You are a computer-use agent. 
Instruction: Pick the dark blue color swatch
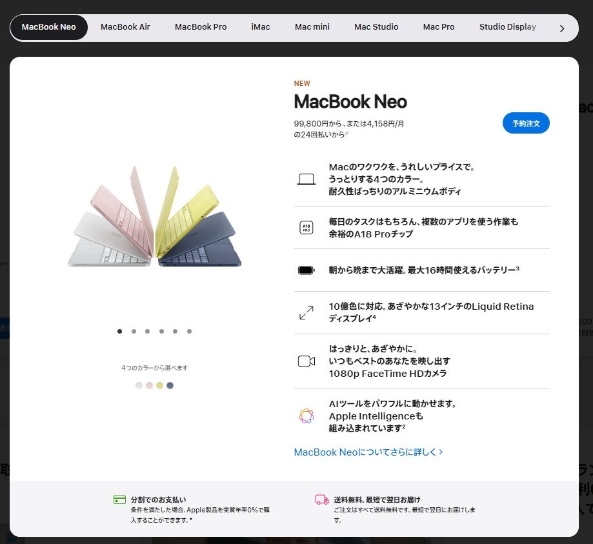[170, 386]
